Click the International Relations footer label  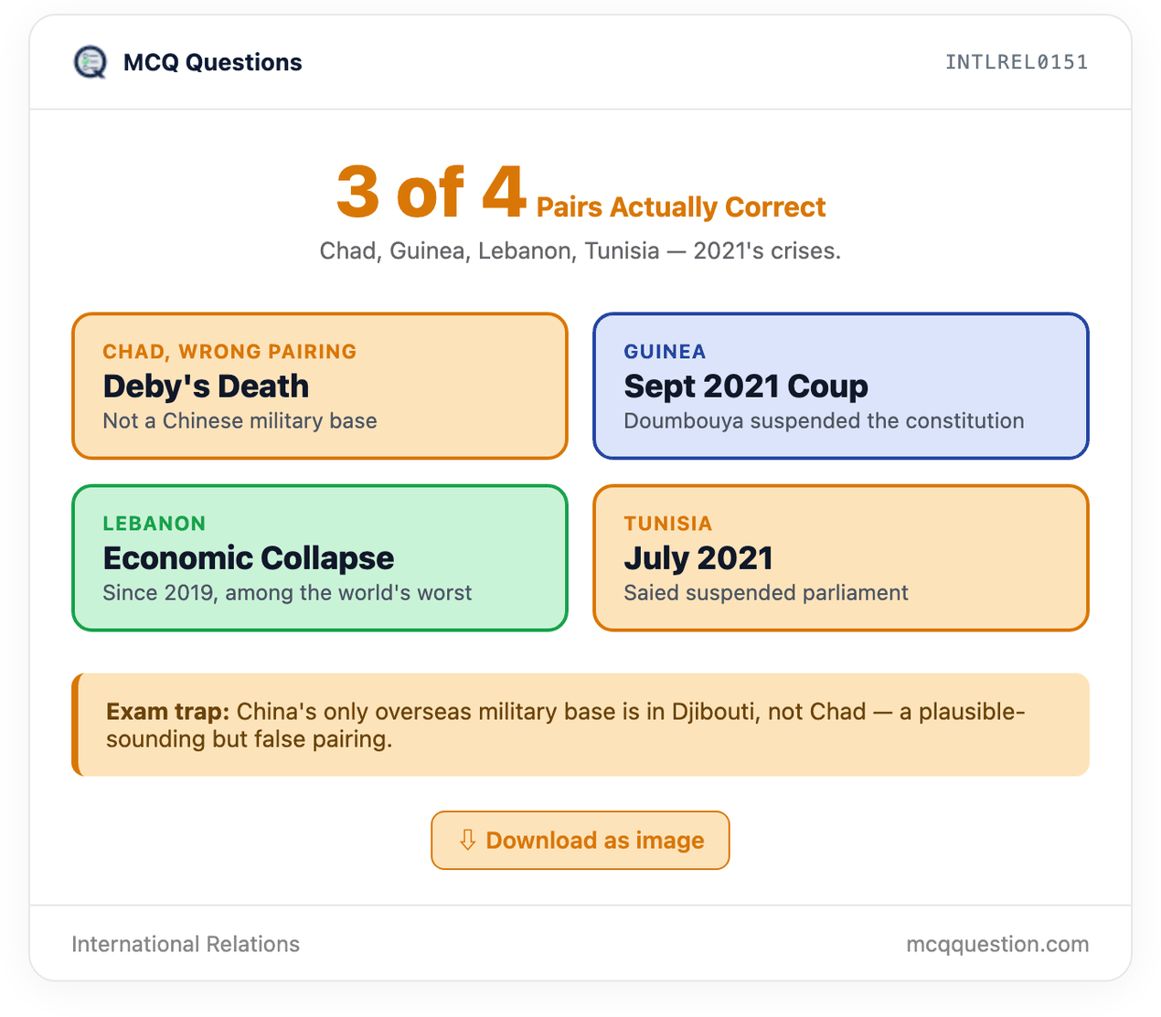[x=186, y=944]
